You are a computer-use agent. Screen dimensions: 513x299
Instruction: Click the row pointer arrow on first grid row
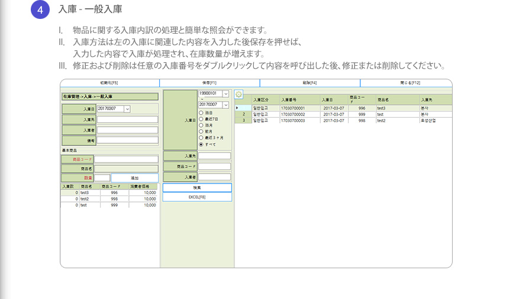pyautogui.click(x=238, y=108)
